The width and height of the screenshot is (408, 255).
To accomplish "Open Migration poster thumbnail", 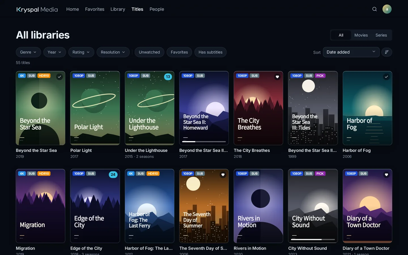I will pyautogui.click(x=41, y=206).
